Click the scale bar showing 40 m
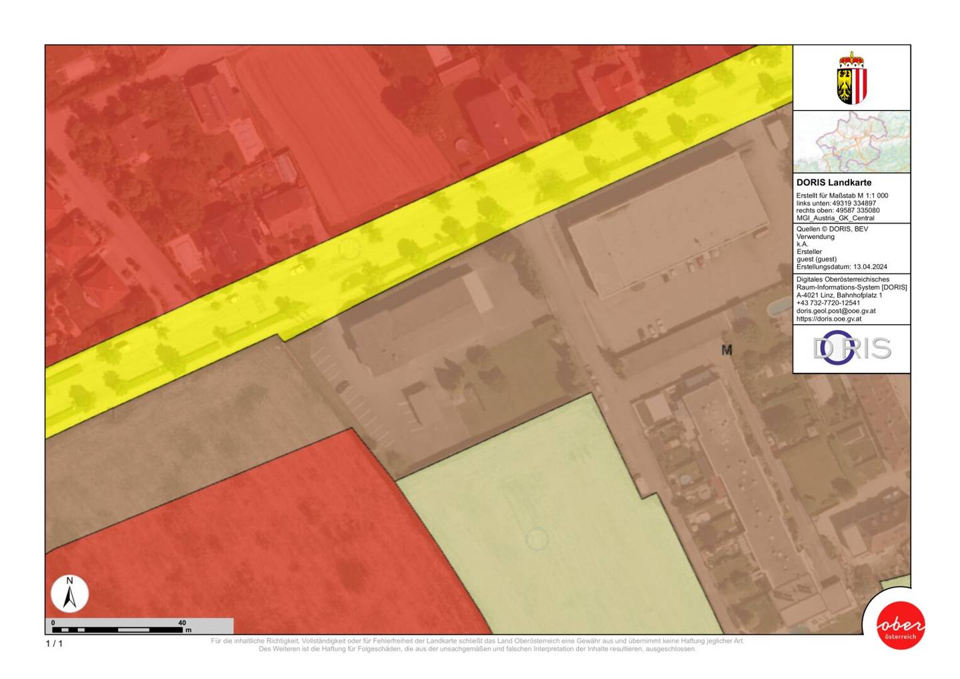960x679 pixels. pos(139,626)
